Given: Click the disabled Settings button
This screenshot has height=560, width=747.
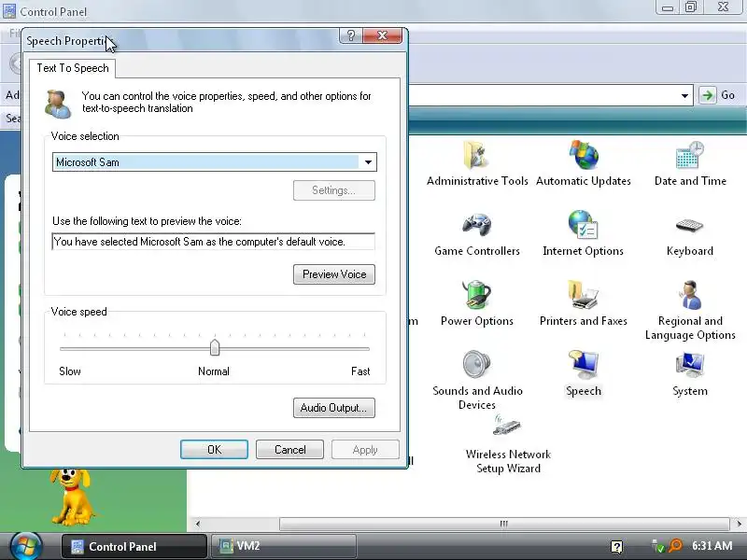Looking at the screenshot, I should 334,190.
